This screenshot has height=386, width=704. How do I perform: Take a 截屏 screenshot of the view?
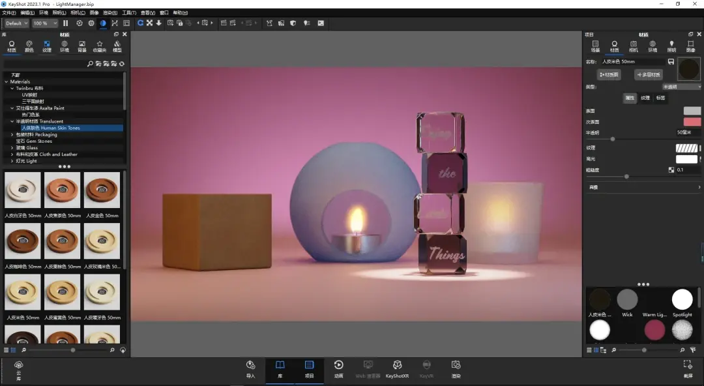688,370
